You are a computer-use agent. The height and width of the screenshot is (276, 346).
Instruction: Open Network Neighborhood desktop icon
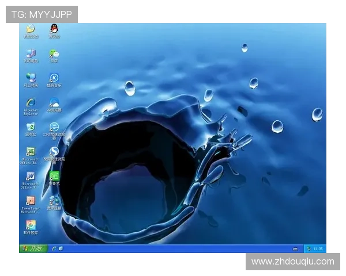(x=31, y=78)
